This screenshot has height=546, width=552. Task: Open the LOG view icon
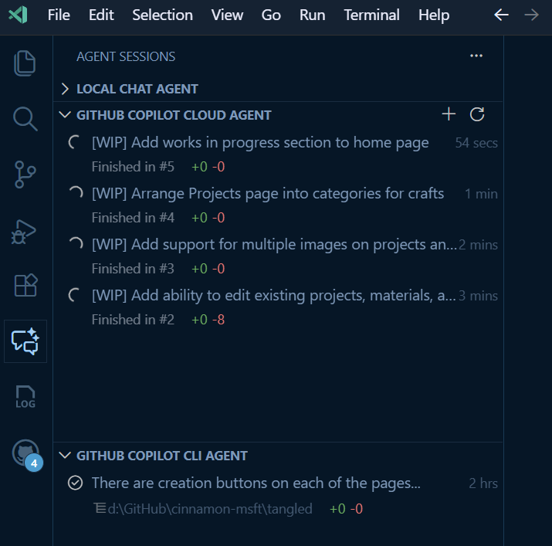tap(25, 397)
